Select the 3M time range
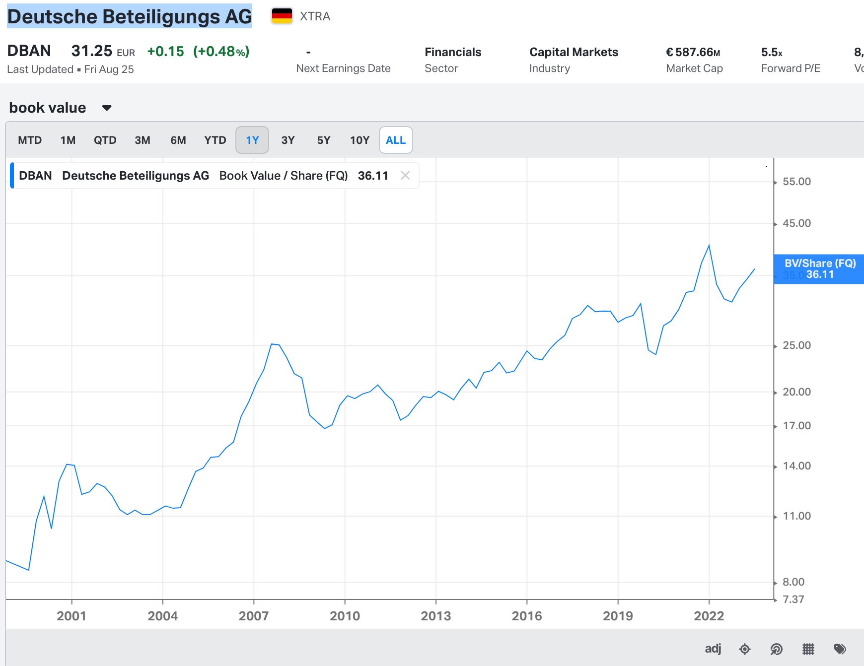Screen dimensions: 864x666 143,140
